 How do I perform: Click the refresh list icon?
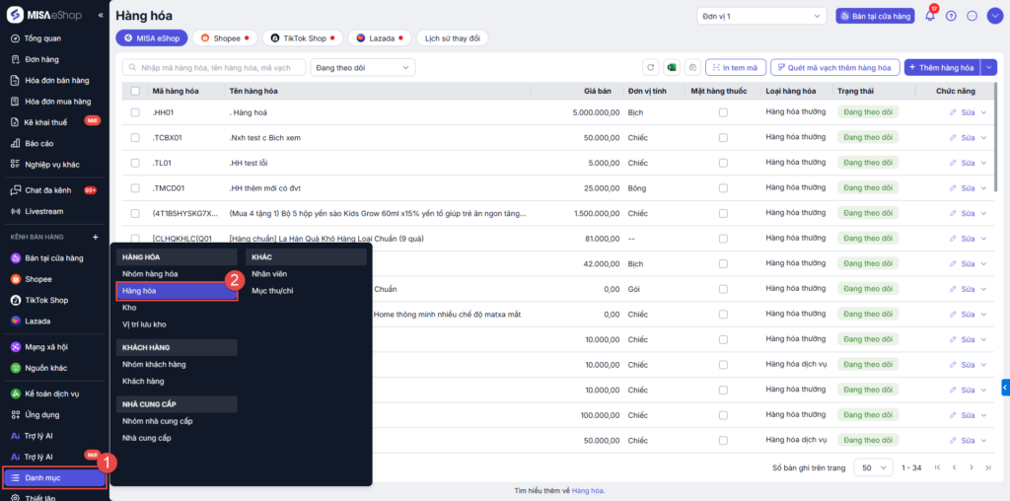pos(650,67)
